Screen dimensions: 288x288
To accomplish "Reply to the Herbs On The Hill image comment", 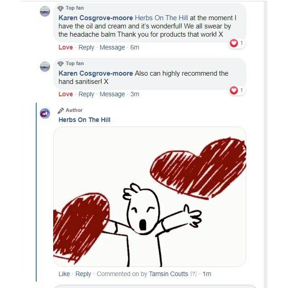I will click(83, 274).
